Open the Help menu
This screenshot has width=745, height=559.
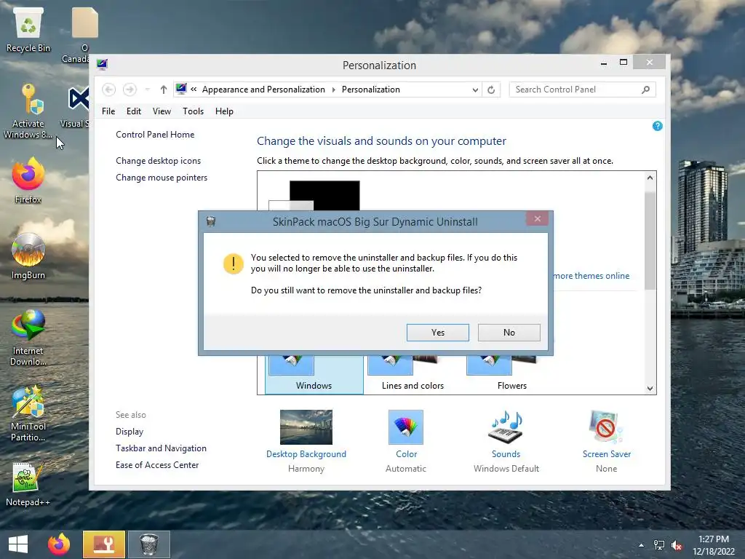(x=224, y=111)
